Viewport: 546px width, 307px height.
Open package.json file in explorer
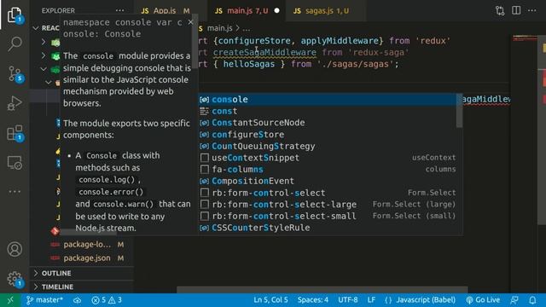click(x=87, y=258)
